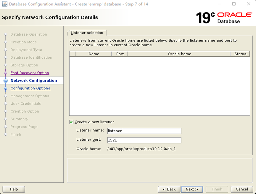256x194 pixels.
Task: Cancel the database creation wizard
Action: (242, 189)
